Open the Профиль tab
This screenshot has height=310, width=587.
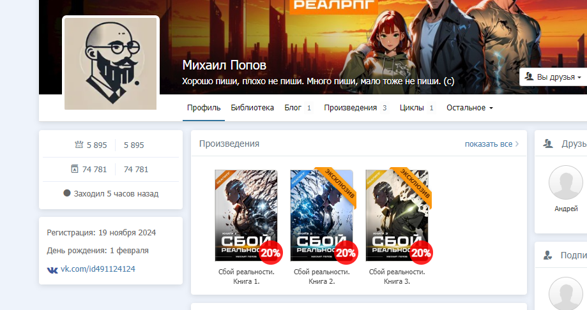tap(204, 108)
